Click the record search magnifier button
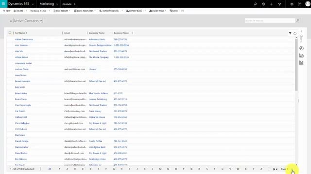The image size is (311, 174). pos(298,20)
